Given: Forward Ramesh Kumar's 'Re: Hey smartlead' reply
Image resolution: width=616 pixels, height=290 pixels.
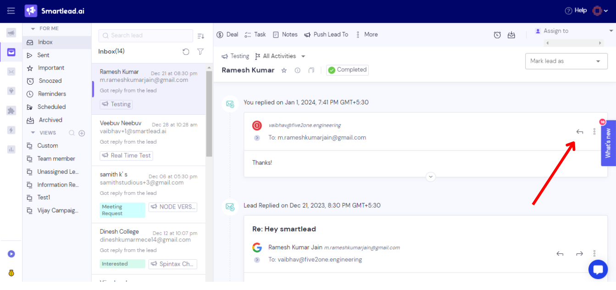Looking at the screenshot, I should click(579, 253).
